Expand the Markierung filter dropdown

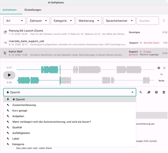[x=89, y=21]
